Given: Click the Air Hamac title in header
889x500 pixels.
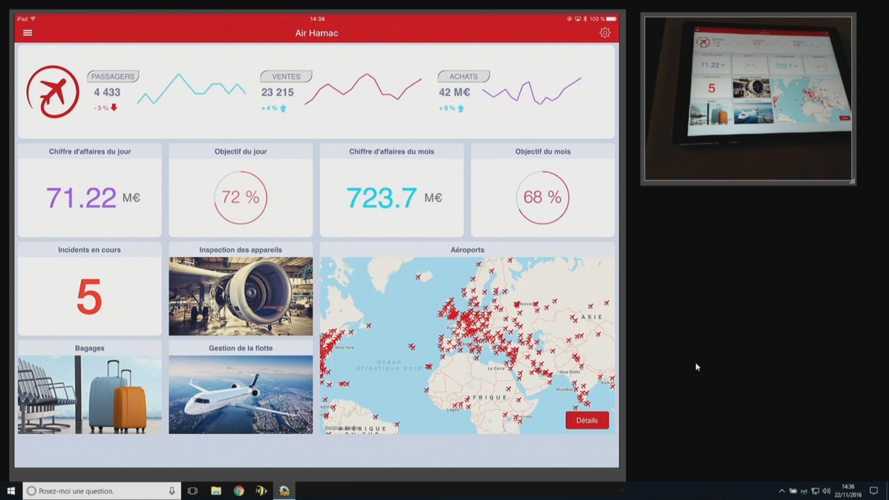Looking at the screenshot, I should [317, 33].
